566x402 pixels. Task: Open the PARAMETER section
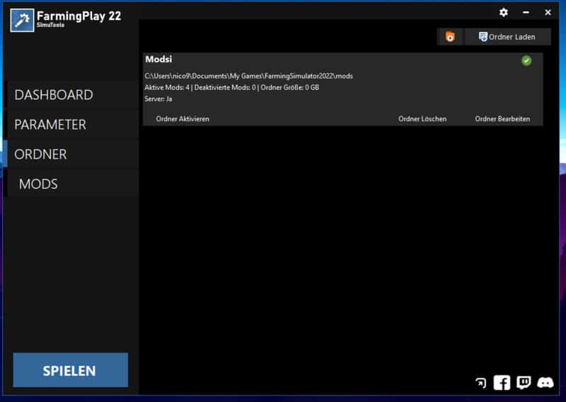pos(50,125)
